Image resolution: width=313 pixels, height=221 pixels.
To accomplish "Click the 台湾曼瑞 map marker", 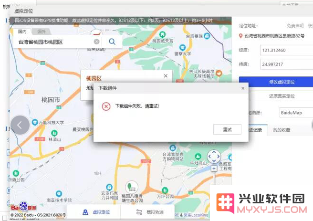I will pyautogui.click(x=207, y=36).
